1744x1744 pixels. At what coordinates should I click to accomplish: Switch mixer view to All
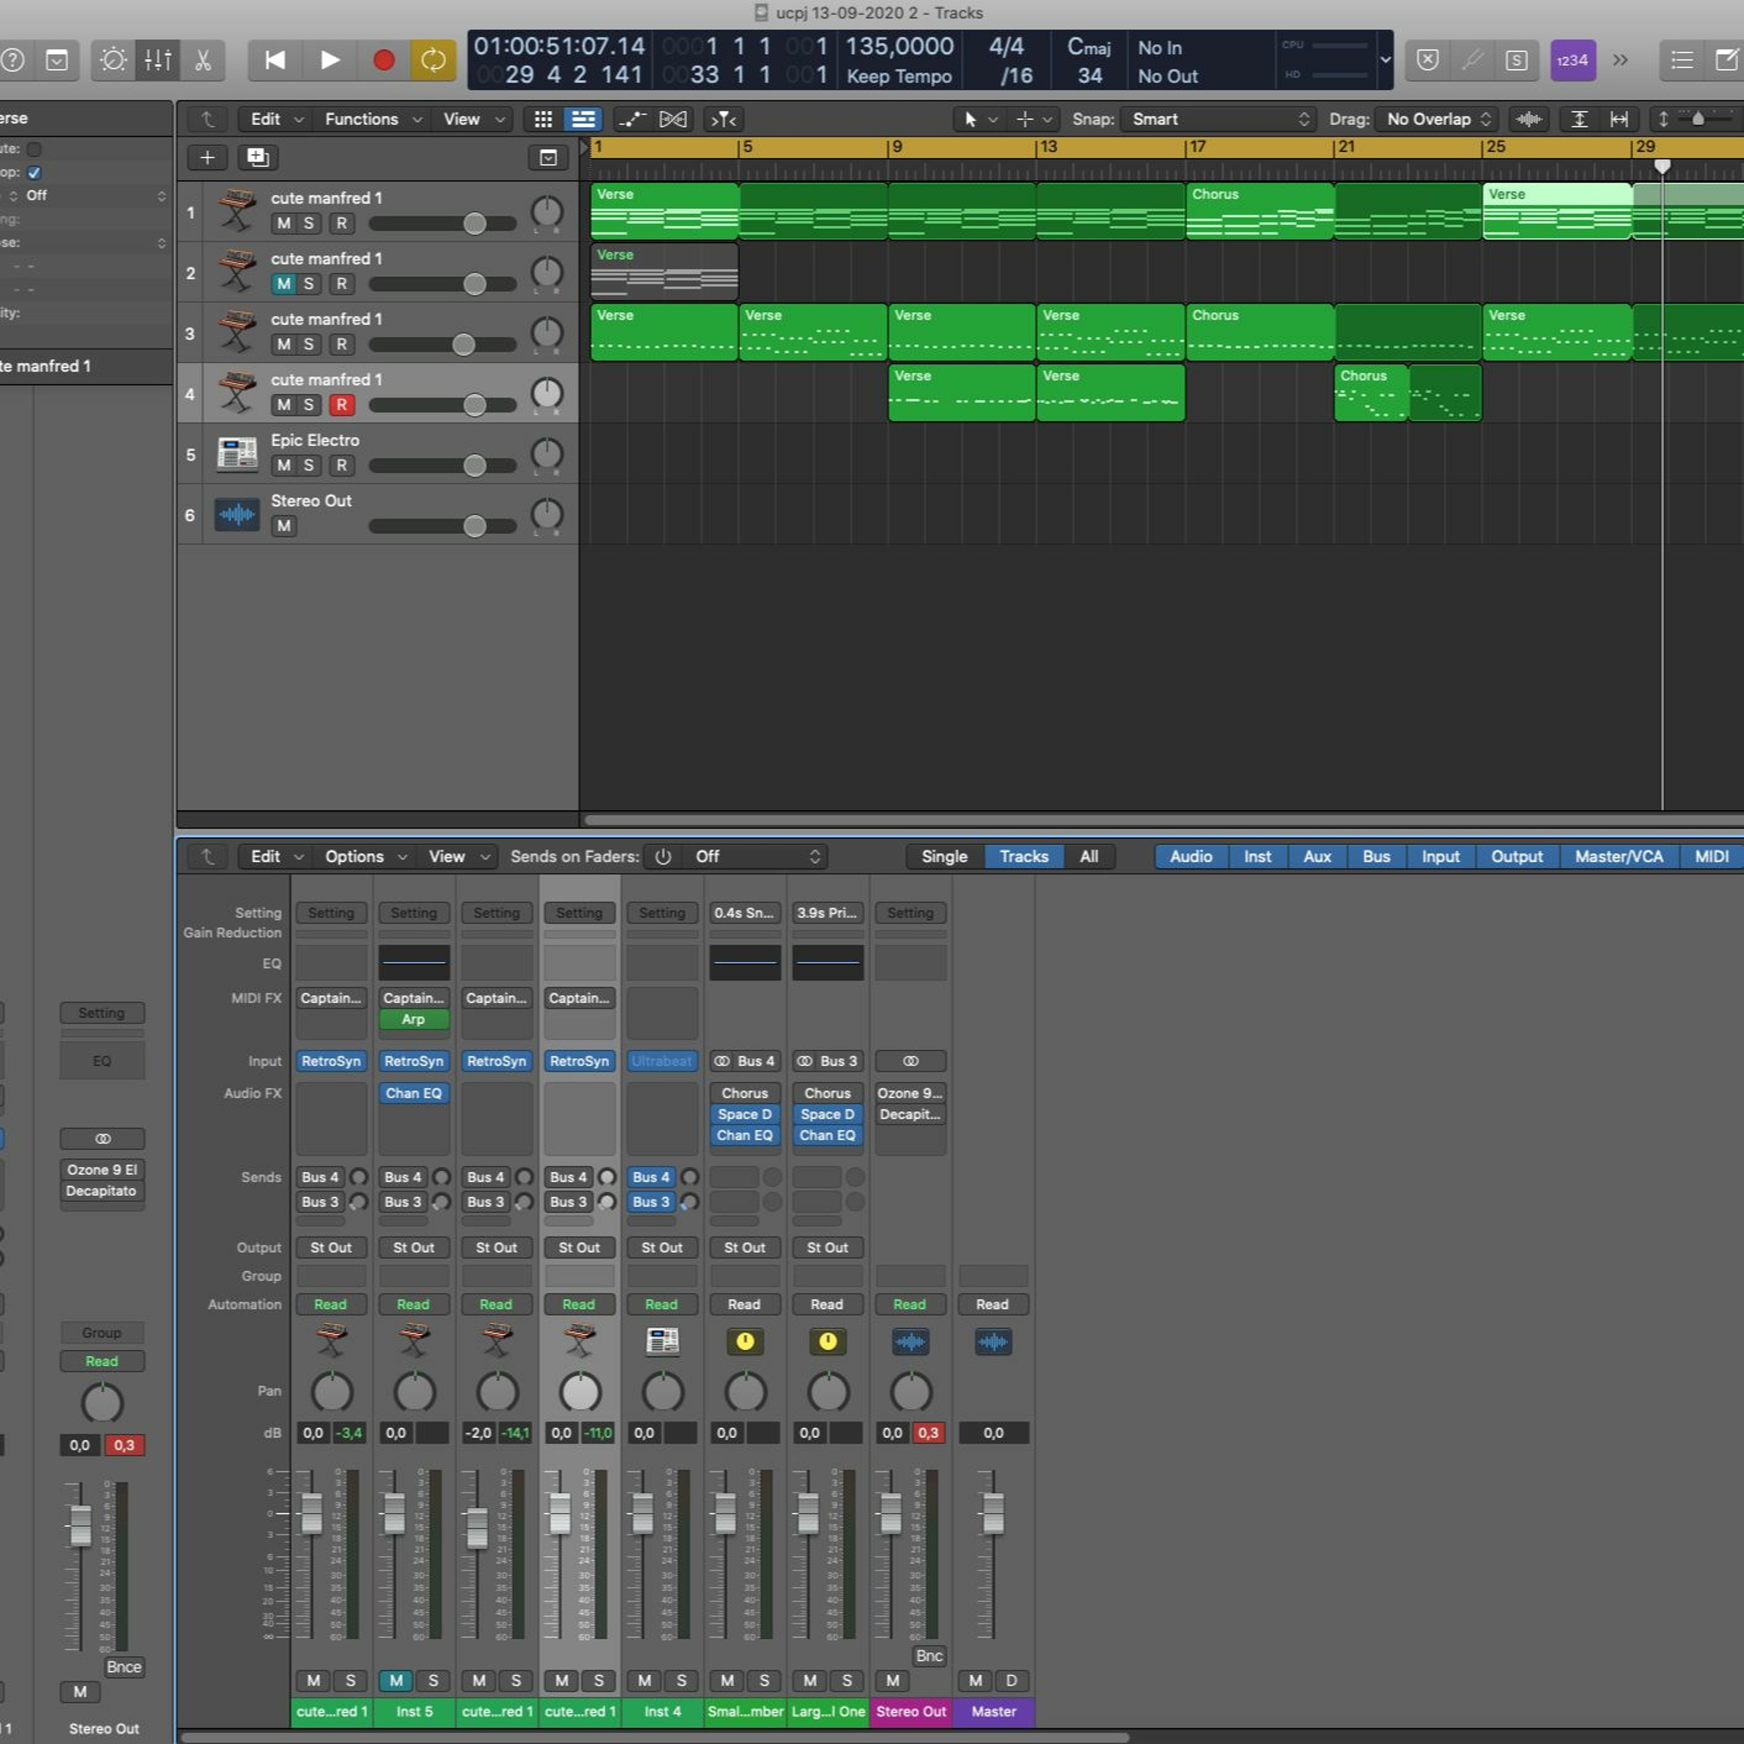[x=1089, y=857]
